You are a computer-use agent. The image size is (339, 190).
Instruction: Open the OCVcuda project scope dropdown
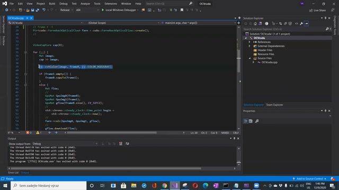pos(46,23)
